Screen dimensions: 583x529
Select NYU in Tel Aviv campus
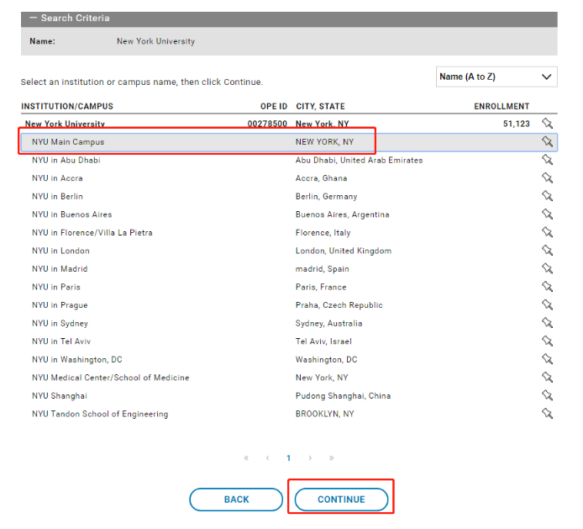point(61,341)
